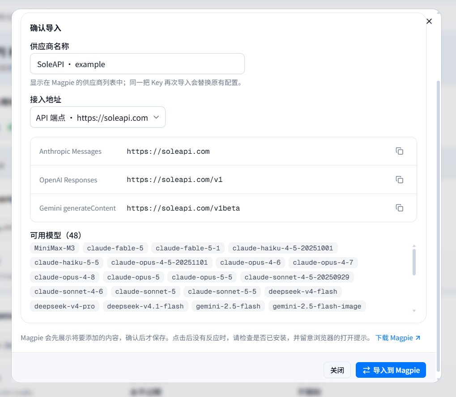456x397 pixels.
Task: Select the claude-opus-4-7 model chip
Action: coord(323,262)
